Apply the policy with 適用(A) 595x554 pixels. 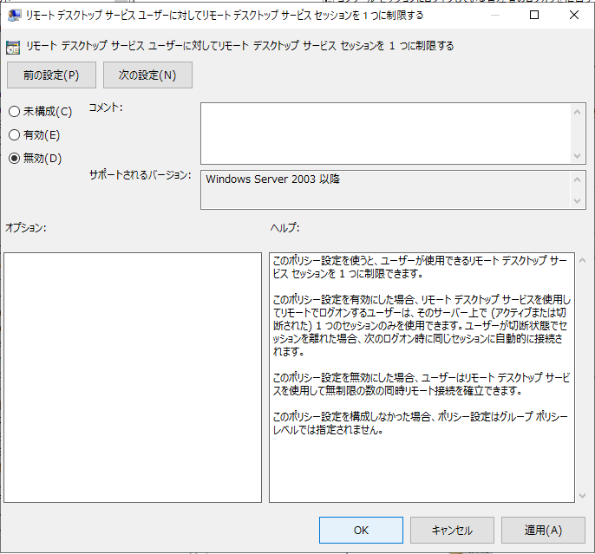point(543,530)
